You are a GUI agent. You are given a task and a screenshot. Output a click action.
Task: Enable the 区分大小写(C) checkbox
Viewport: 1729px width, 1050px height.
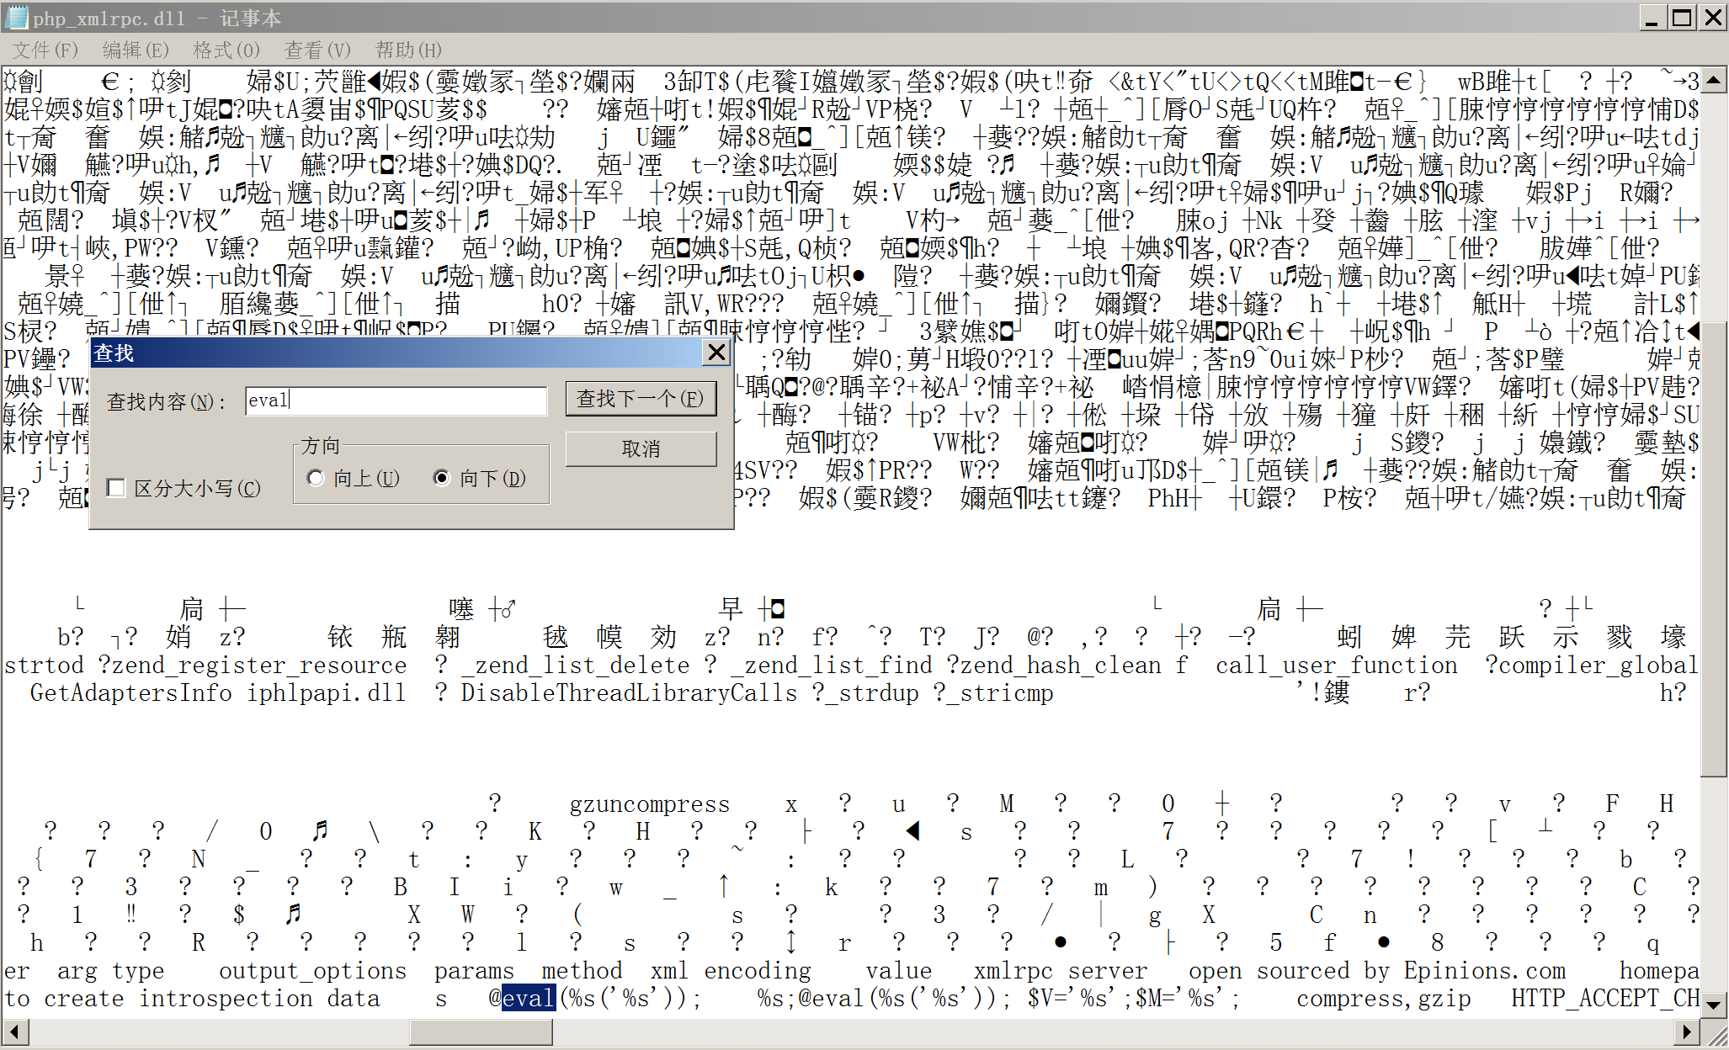(x=117, y=488)
